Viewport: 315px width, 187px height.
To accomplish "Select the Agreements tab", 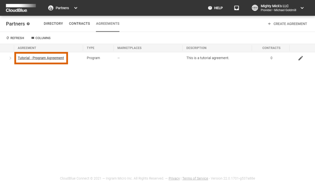I will click(x=107, y=23).
